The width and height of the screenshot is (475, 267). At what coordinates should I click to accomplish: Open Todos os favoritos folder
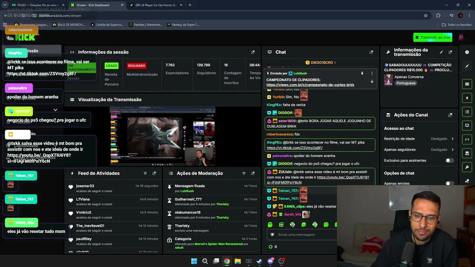point(456,25)
